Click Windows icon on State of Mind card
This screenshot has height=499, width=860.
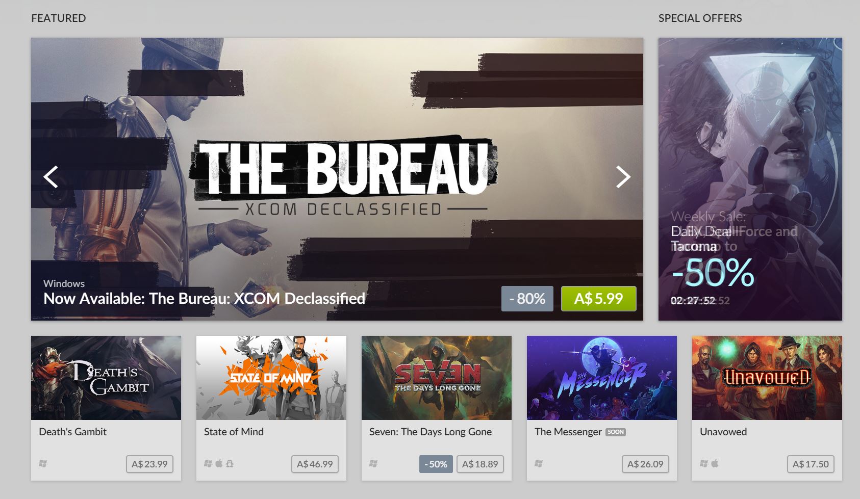(208, 463)
